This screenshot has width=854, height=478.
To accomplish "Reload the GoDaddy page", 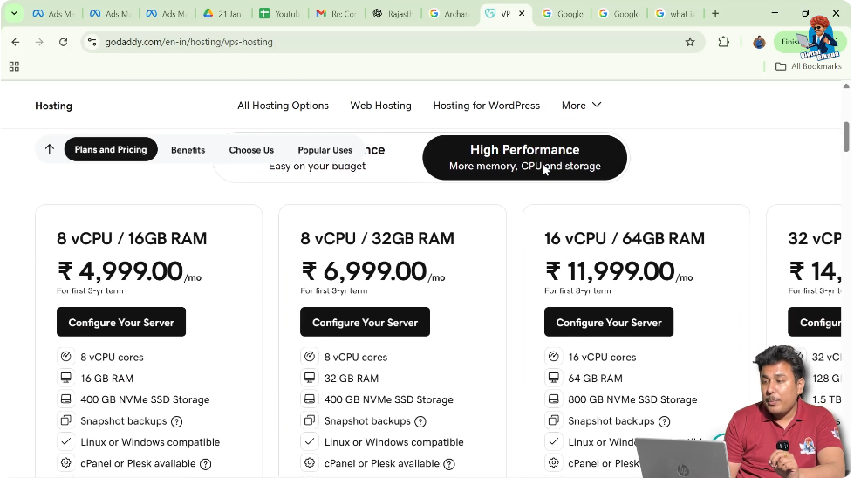I will (63, 42).
